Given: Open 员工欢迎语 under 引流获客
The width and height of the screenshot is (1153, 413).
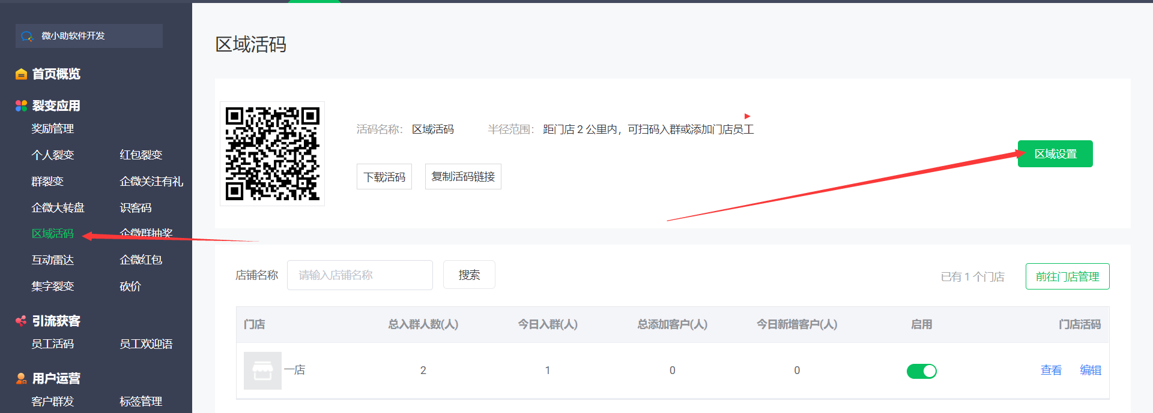Looking at the screenshot, I should [x=146, y=344].
